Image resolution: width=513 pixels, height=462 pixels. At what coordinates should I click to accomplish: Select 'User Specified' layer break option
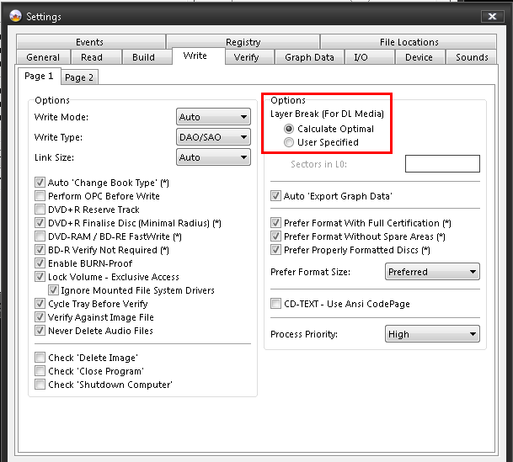coord(291,142)
